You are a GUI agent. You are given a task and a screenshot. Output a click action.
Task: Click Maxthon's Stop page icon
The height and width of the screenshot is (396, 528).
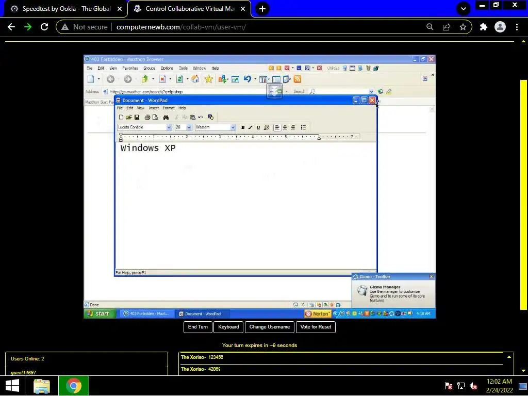[x=162, y=79]
